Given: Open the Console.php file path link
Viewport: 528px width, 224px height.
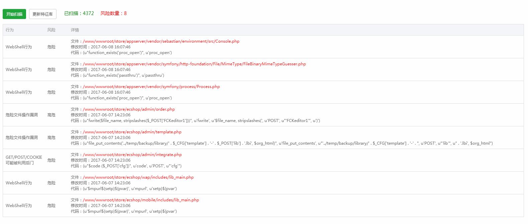Looking at the screenshot, I should pos(161,41).
